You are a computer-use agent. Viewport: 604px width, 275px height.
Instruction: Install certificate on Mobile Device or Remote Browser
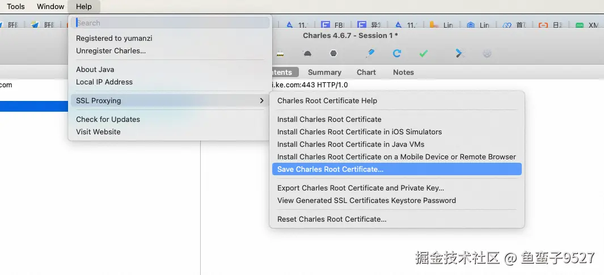pos(397,156)
